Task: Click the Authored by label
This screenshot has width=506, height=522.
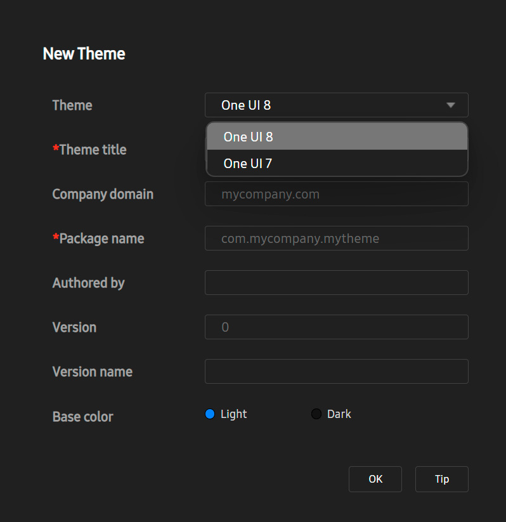Action: click(x=89, y=284)
